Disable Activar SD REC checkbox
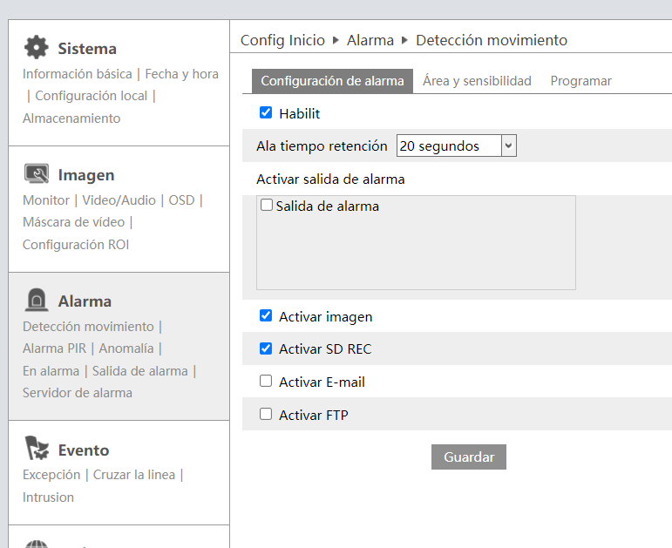This screenshot has width=672, height=548. pos(266,348)
